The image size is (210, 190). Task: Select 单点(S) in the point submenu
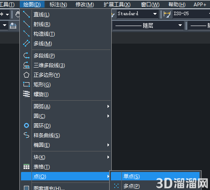pos(155,176)
